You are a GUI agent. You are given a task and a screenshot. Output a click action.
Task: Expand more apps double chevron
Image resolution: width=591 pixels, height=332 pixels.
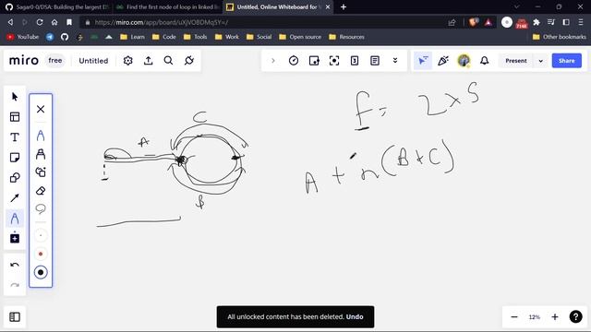[x=395, y=61]
